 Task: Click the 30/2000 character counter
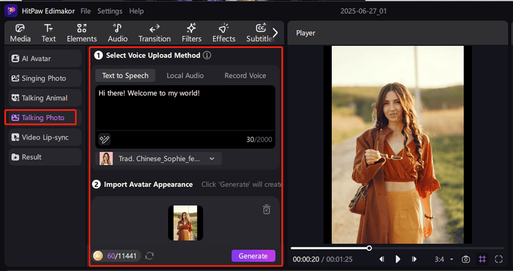point(259,139)
